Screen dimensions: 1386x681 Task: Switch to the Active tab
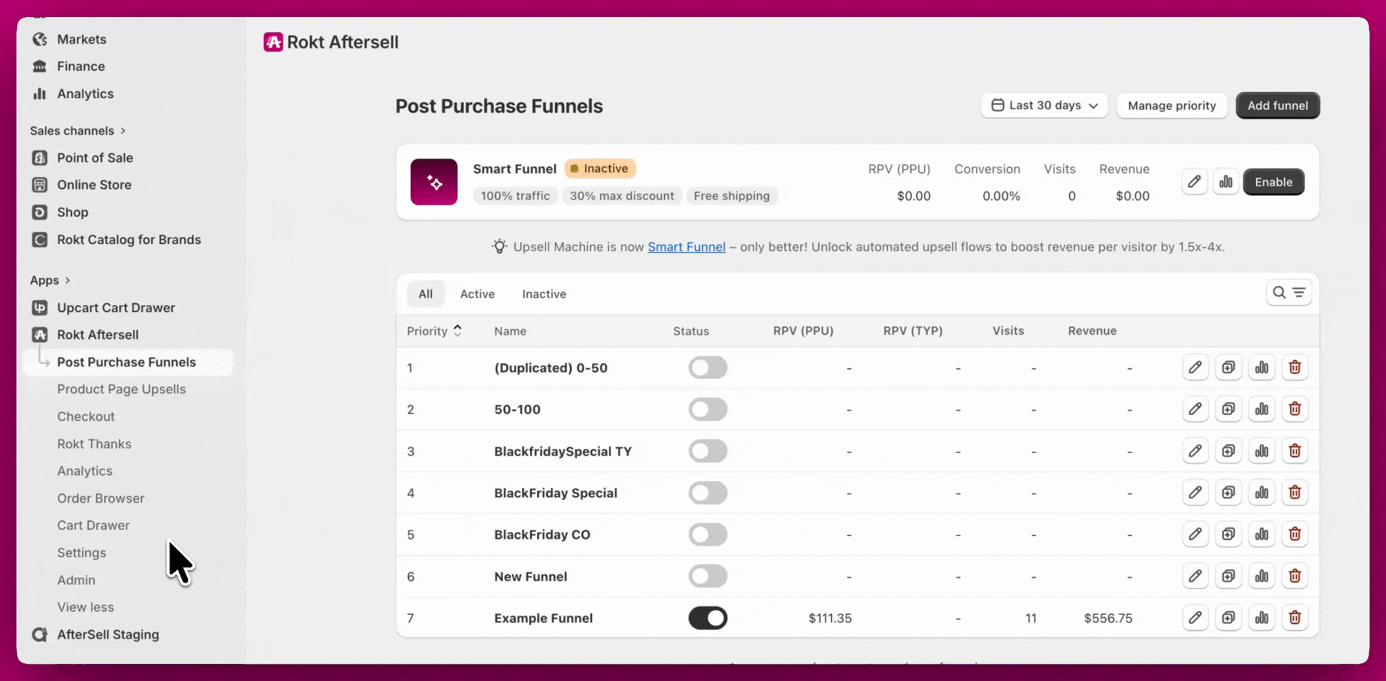point(477,294)
